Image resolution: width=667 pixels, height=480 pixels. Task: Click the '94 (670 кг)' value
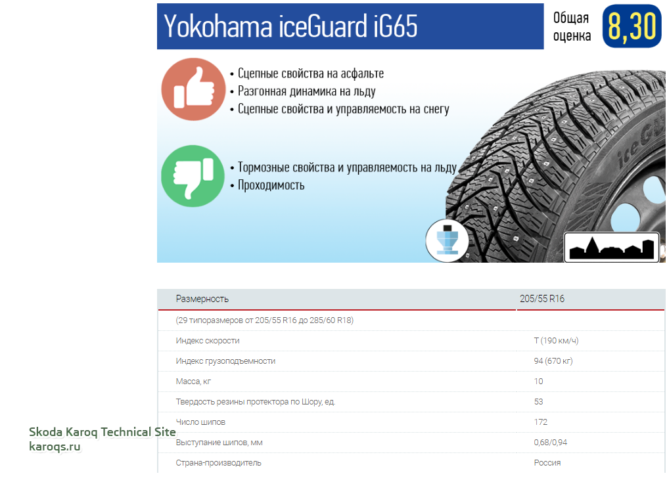click(x=553, y=361)
